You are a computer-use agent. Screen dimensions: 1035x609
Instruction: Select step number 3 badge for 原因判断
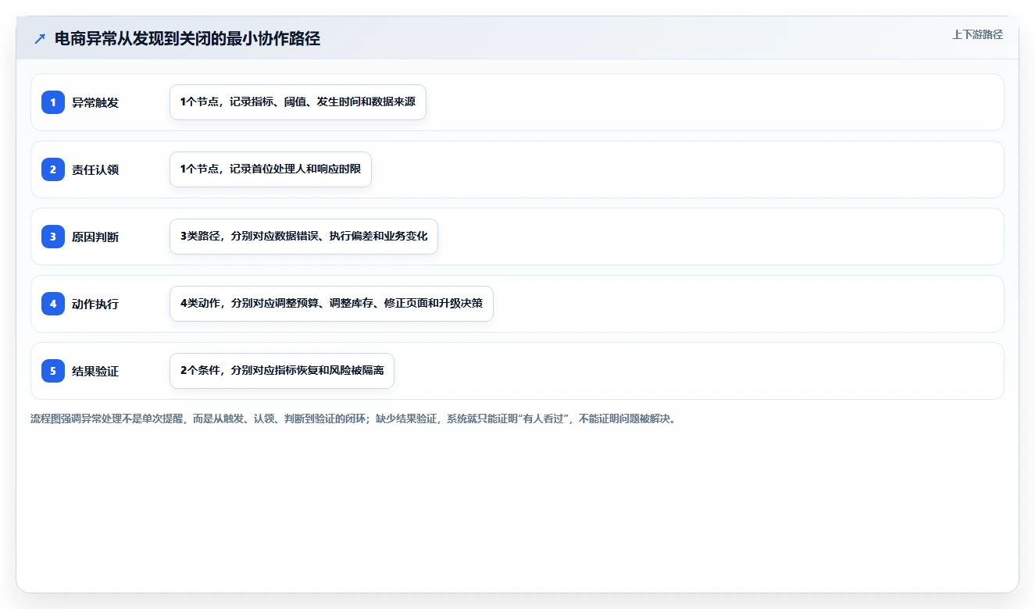click(x=53, y=237)
